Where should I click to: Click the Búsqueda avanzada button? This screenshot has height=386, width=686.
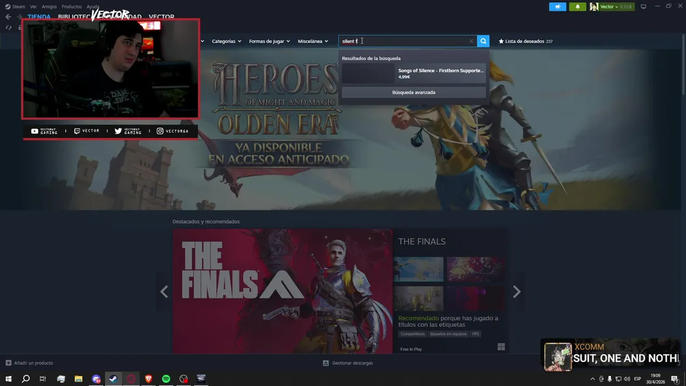(x=414, y=92)
